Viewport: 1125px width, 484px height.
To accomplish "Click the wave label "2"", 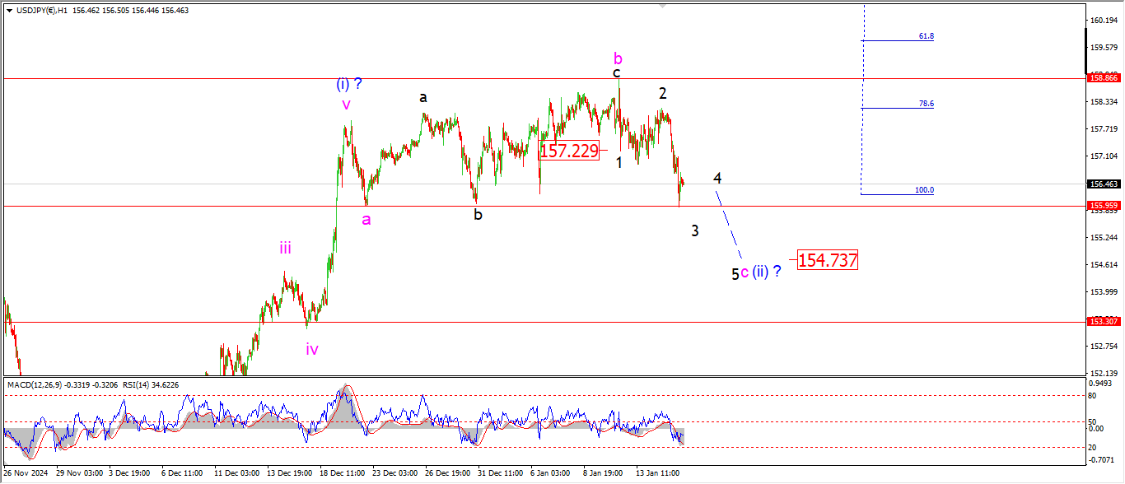I will pyautogui.click(x=662, y=94).
